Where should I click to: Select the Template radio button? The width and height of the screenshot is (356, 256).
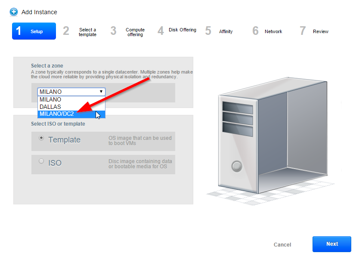pyautogui.click(x=41, y=138)
